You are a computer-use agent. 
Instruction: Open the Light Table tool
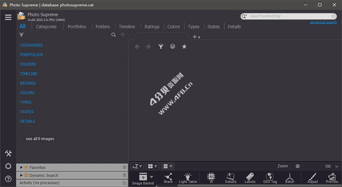pyautogui.click(x=187, y=177)
